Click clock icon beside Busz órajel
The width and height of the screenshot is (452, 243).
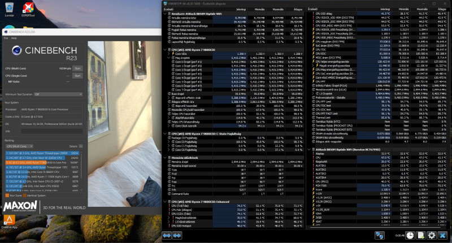pyautogui.click(x=169, y=94)
